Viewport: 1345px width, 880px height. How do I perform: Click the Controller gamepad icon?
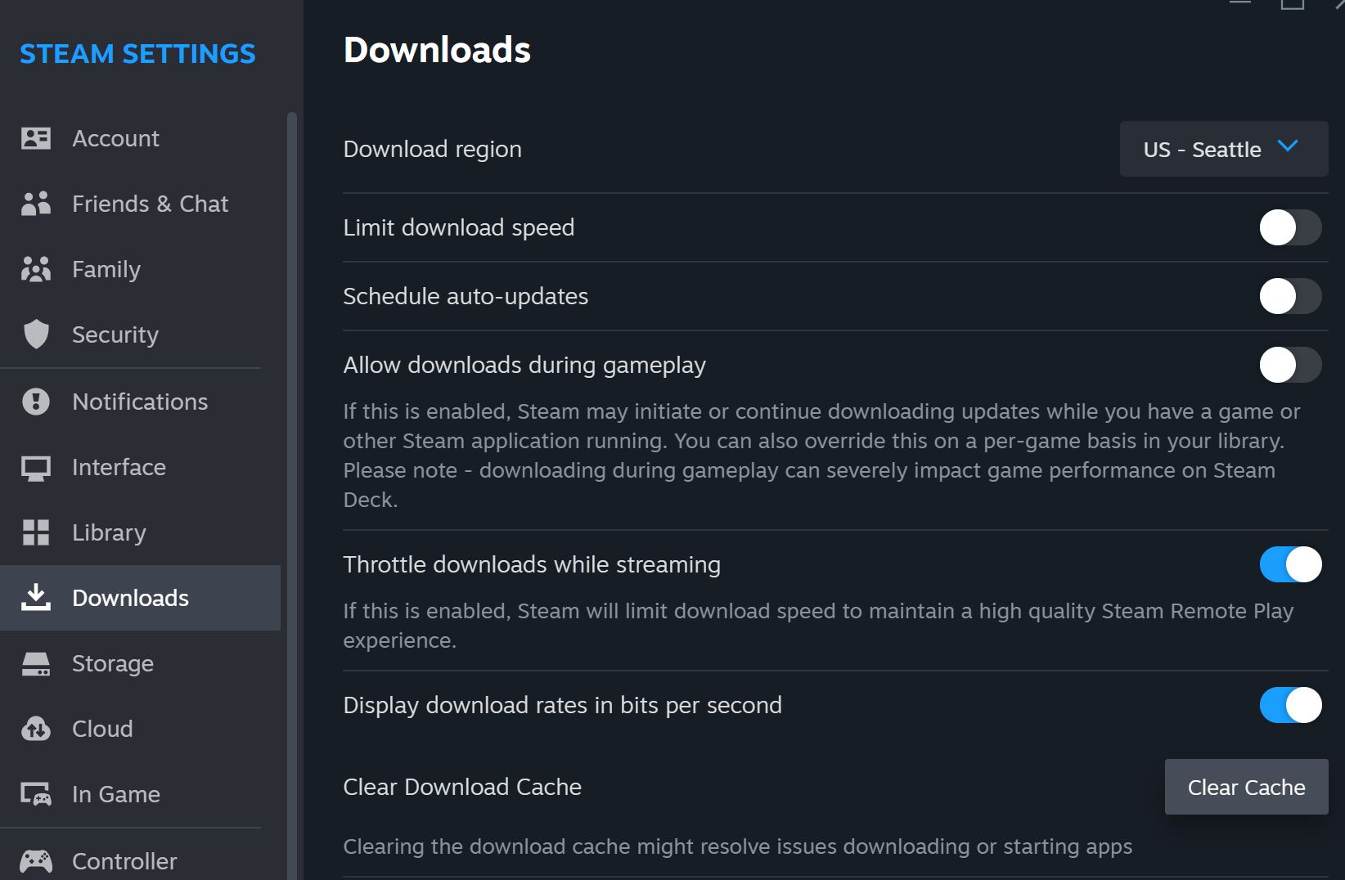click(36, 860)
